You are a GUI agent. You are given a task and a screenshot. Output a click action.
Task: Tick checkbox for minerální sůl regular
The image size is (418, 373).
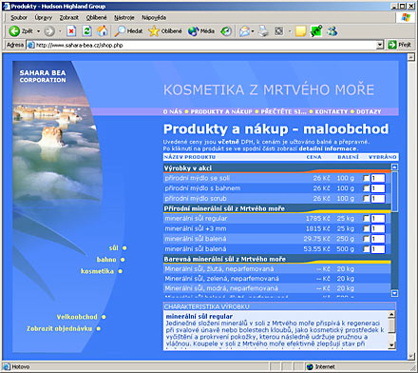click(367, 218)
